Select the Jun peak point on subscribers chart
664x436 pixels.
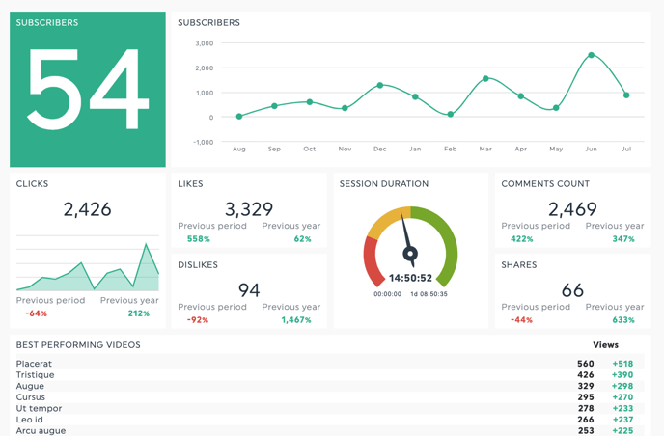[592, 55]
